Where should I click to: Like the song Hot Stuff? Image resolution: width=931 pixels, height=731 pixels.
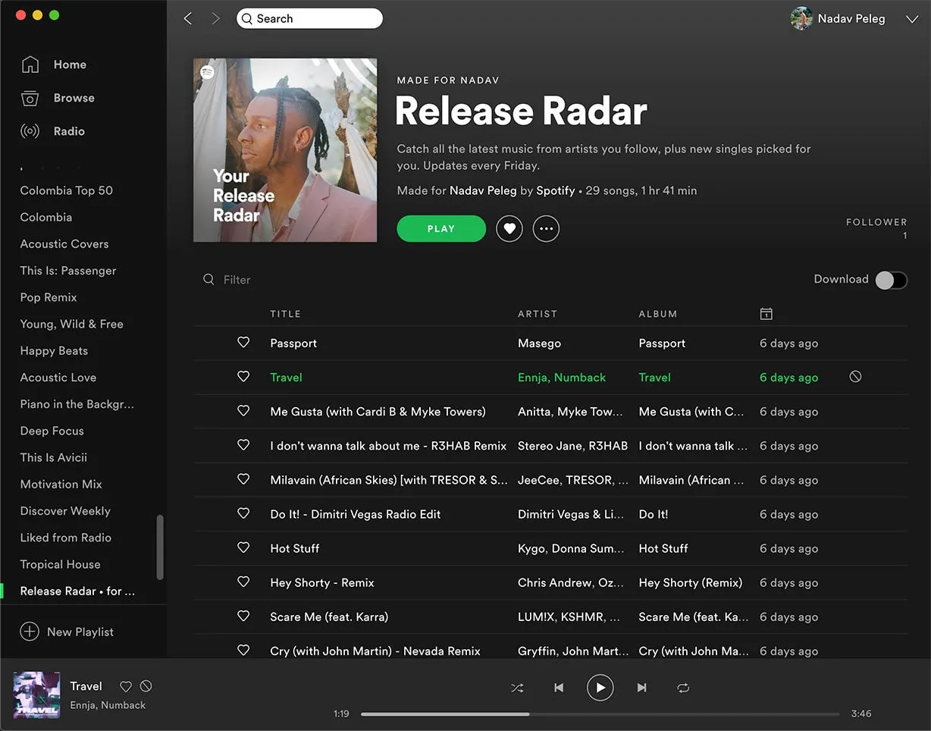click(243, 547)
